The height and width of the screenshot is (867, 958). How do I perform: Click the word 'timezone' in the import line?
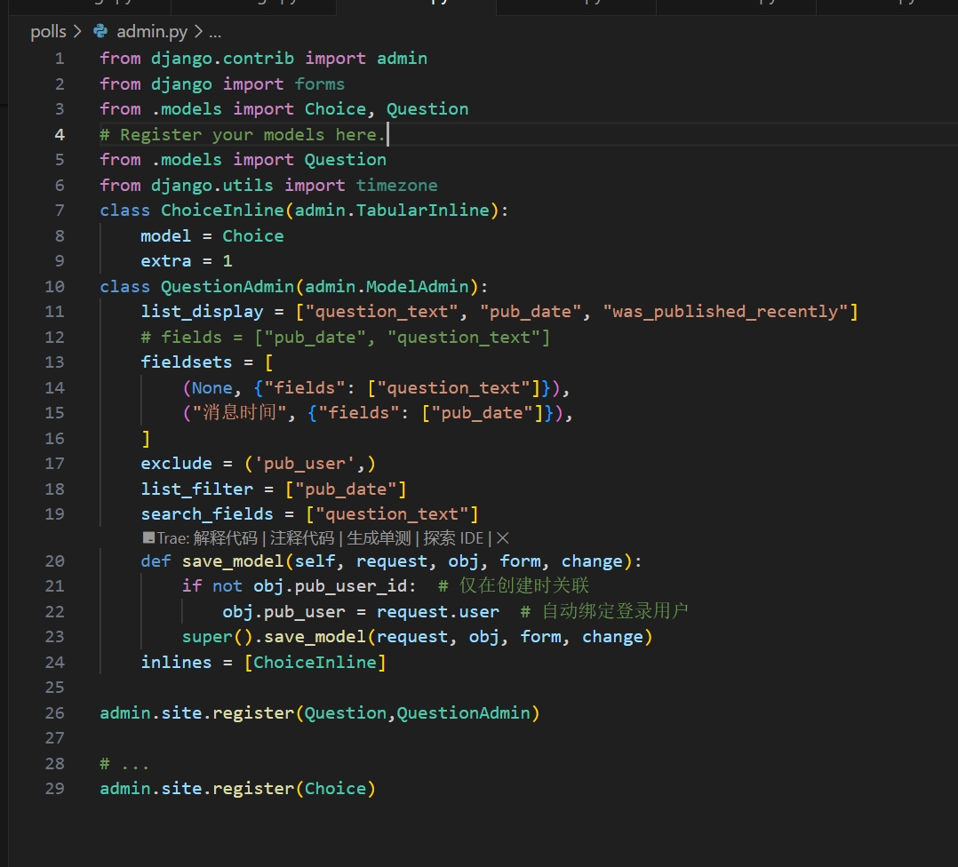(x=396, y=186)
